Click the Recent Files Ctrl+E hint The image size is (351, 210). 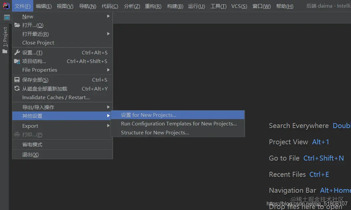pyautogui.click(x=299, y=174)
